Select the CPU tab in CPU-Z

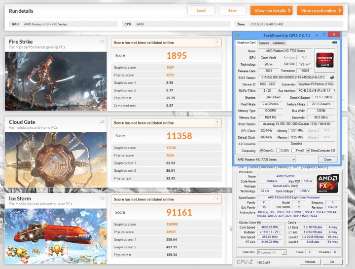[x=241, y=167]
